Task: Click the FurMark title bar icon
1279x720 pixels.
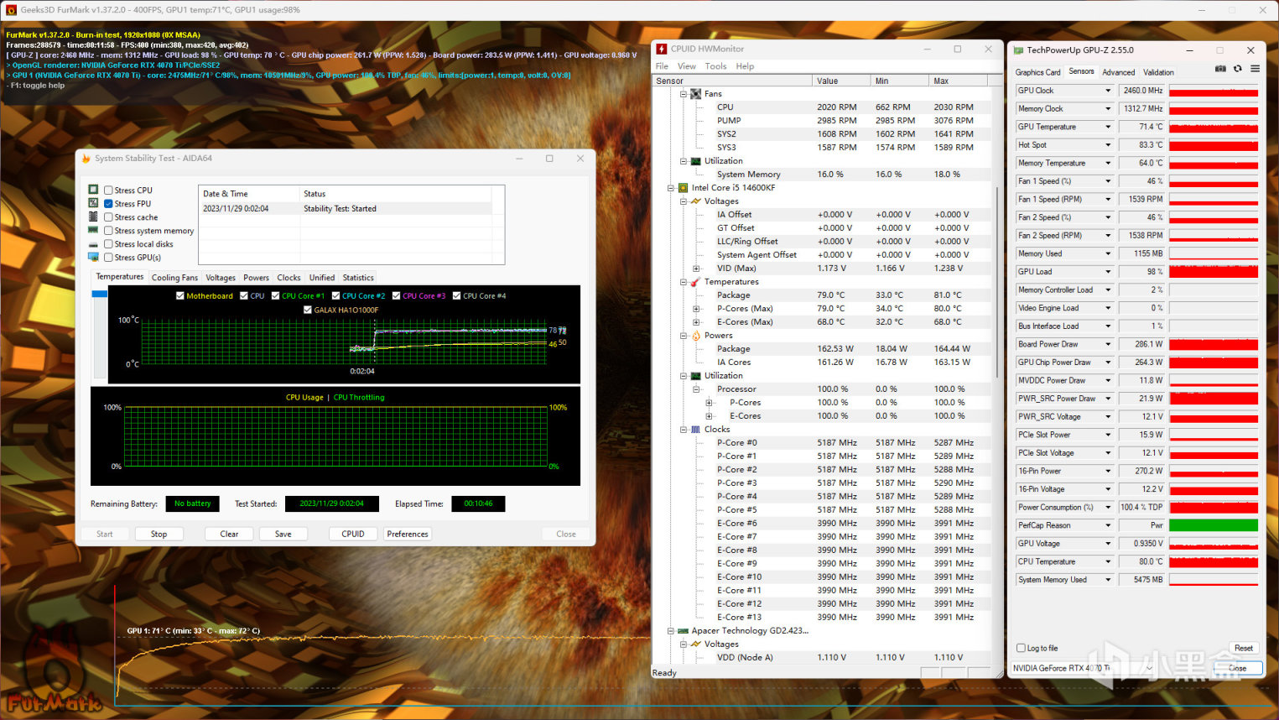Action: pyautogui.click(x=11, y=10)
